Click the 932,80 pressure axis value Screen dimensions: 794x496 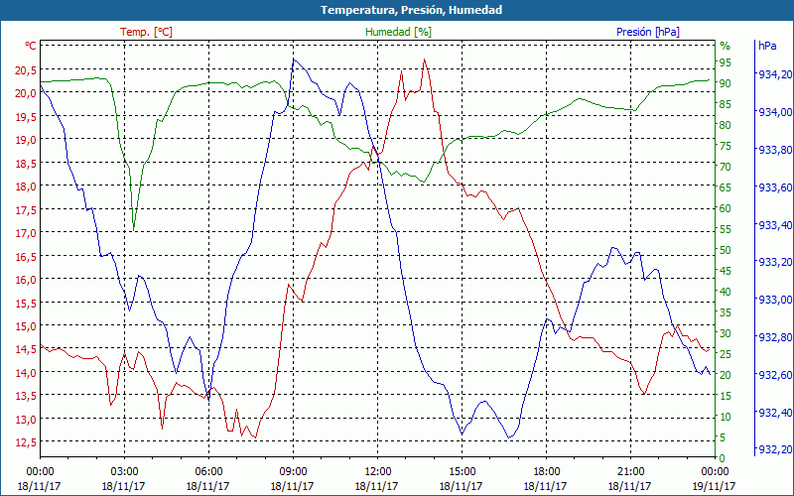tap(775, 337)
